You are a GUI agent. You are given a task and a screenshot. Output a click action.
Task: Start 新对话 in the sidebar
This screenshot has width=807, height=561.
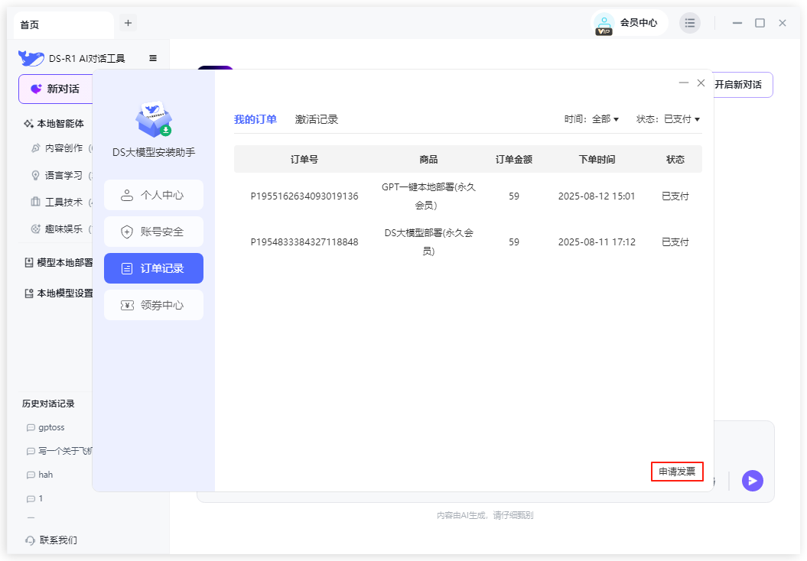pyautogui.click(x=56, y=89)
